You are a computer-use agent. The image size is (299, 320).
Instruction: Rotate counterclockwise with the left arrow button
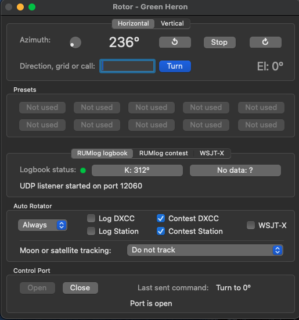click(175, 42)
